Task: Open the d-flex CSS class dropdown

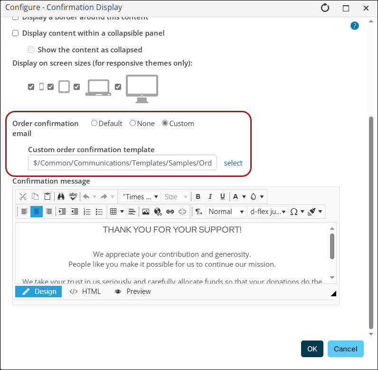Action: (267, 212)
